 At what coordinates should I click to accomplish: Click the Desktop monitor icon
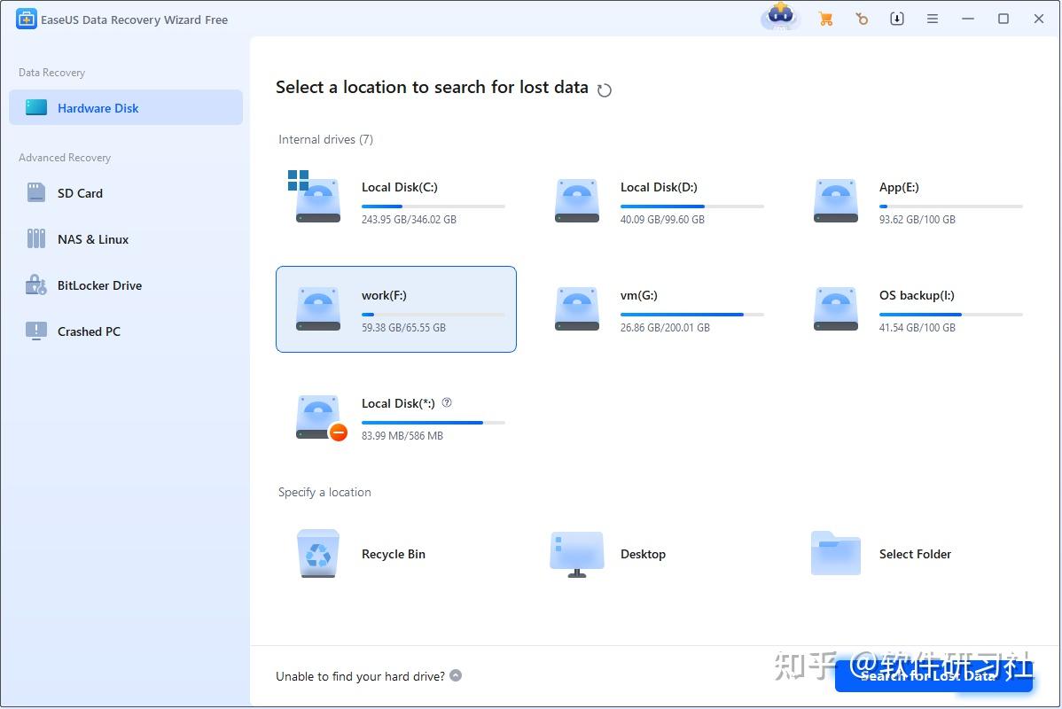click(577, 554)
